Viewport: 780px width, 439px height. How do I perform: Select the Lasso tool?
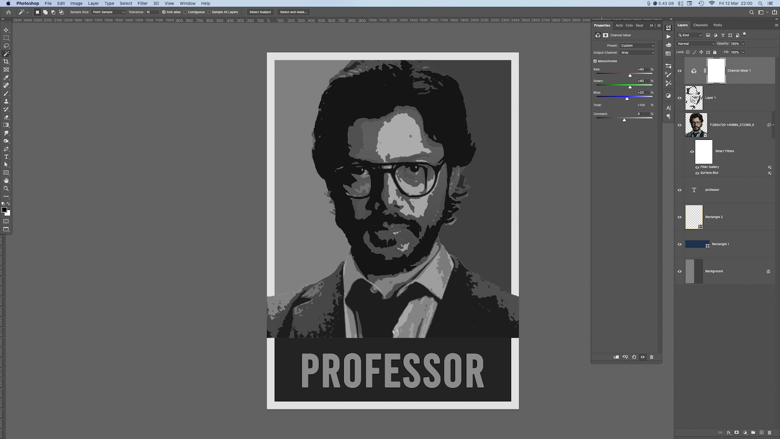[x=6, y=46]
